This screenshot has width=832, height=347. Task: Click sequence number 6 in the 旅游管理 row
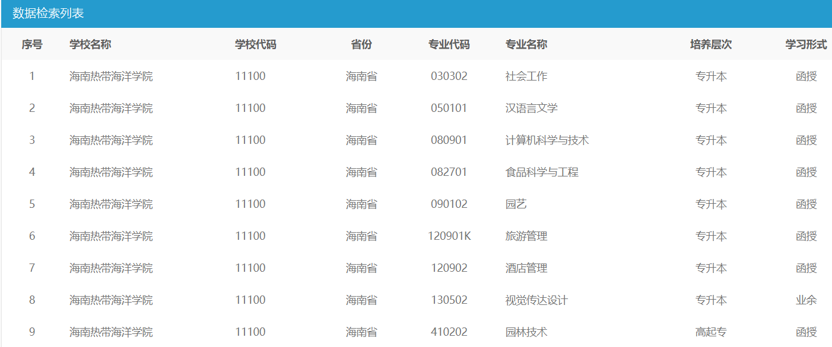(x=32, y=236)
